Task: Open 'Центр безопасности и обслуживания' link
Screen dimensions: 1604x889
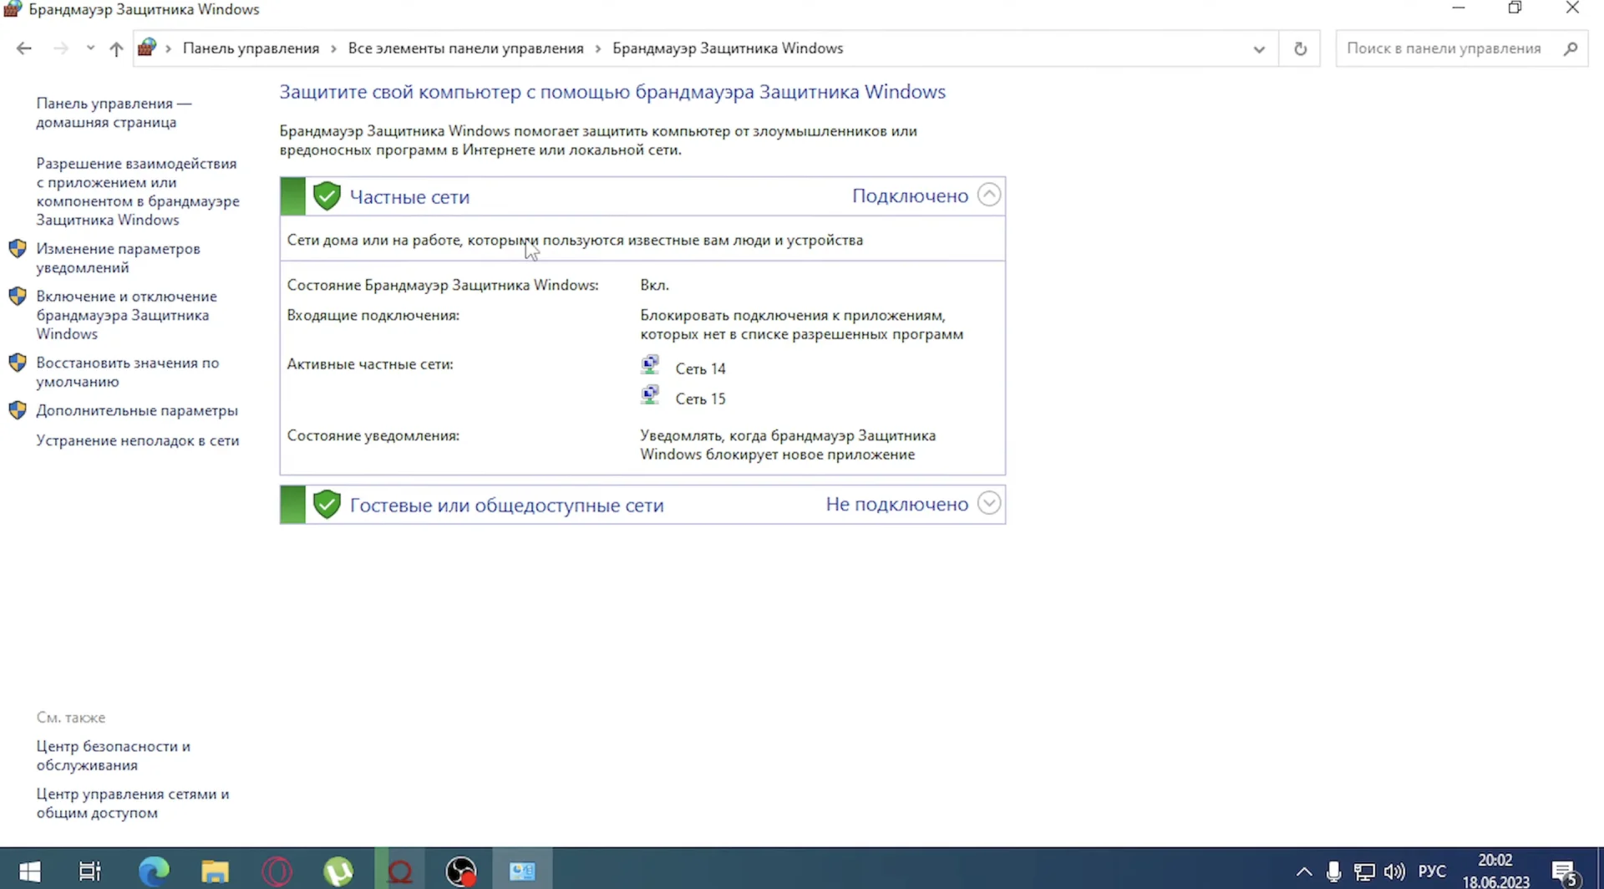Action: 113,755
